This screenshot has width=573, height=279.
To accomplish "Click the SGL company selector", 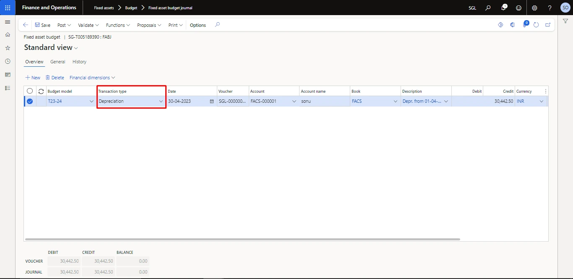I will (x=472, y=8).
